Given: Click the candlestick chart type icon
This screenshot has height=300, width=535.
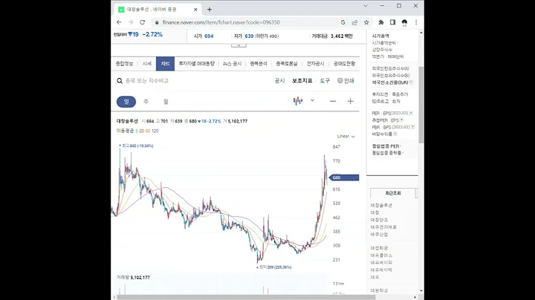Looking at the screenshot, I should coord(298,101).
